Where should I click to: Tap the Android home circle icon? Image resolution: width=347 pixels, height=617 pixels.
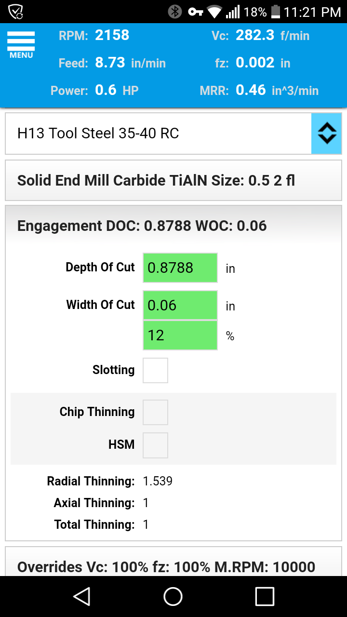click(173, 596)
